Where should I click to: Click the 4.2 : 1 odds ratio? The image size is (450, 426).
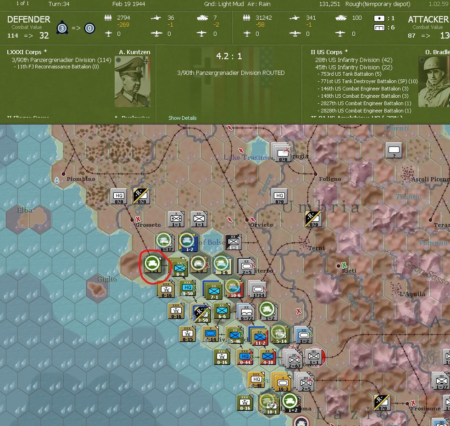tap(229, 56)
